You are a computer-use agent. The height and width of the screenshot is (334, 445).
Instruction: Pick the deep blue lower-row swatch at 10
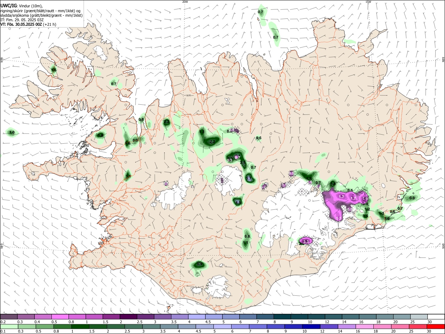pos(311,326)
